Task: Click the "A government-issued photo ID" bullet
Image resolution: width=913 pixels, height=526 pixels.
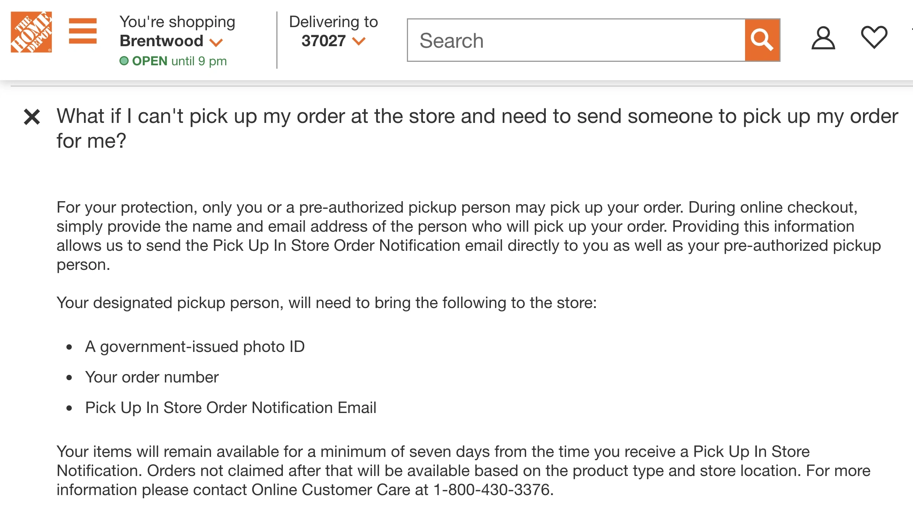Action: click(x=195, y=347)
